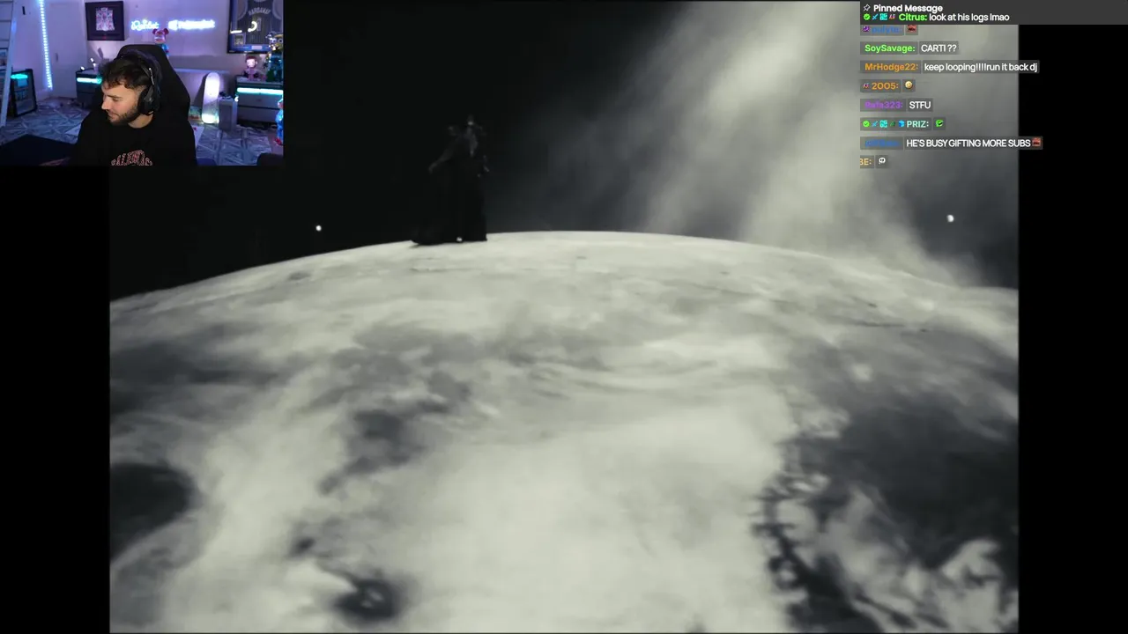This screenshot has width=1128, height=634.
Task: Open Citrus's username in the pinned message
Action: (912, 18)
